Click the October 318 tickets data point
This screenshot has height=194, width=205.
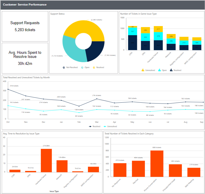click(8, 89)
